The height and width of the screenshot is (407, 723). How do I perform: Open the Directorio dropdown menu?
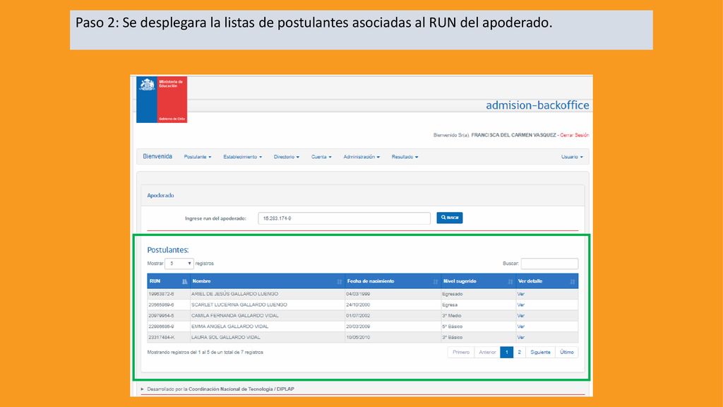coord(287,157)
